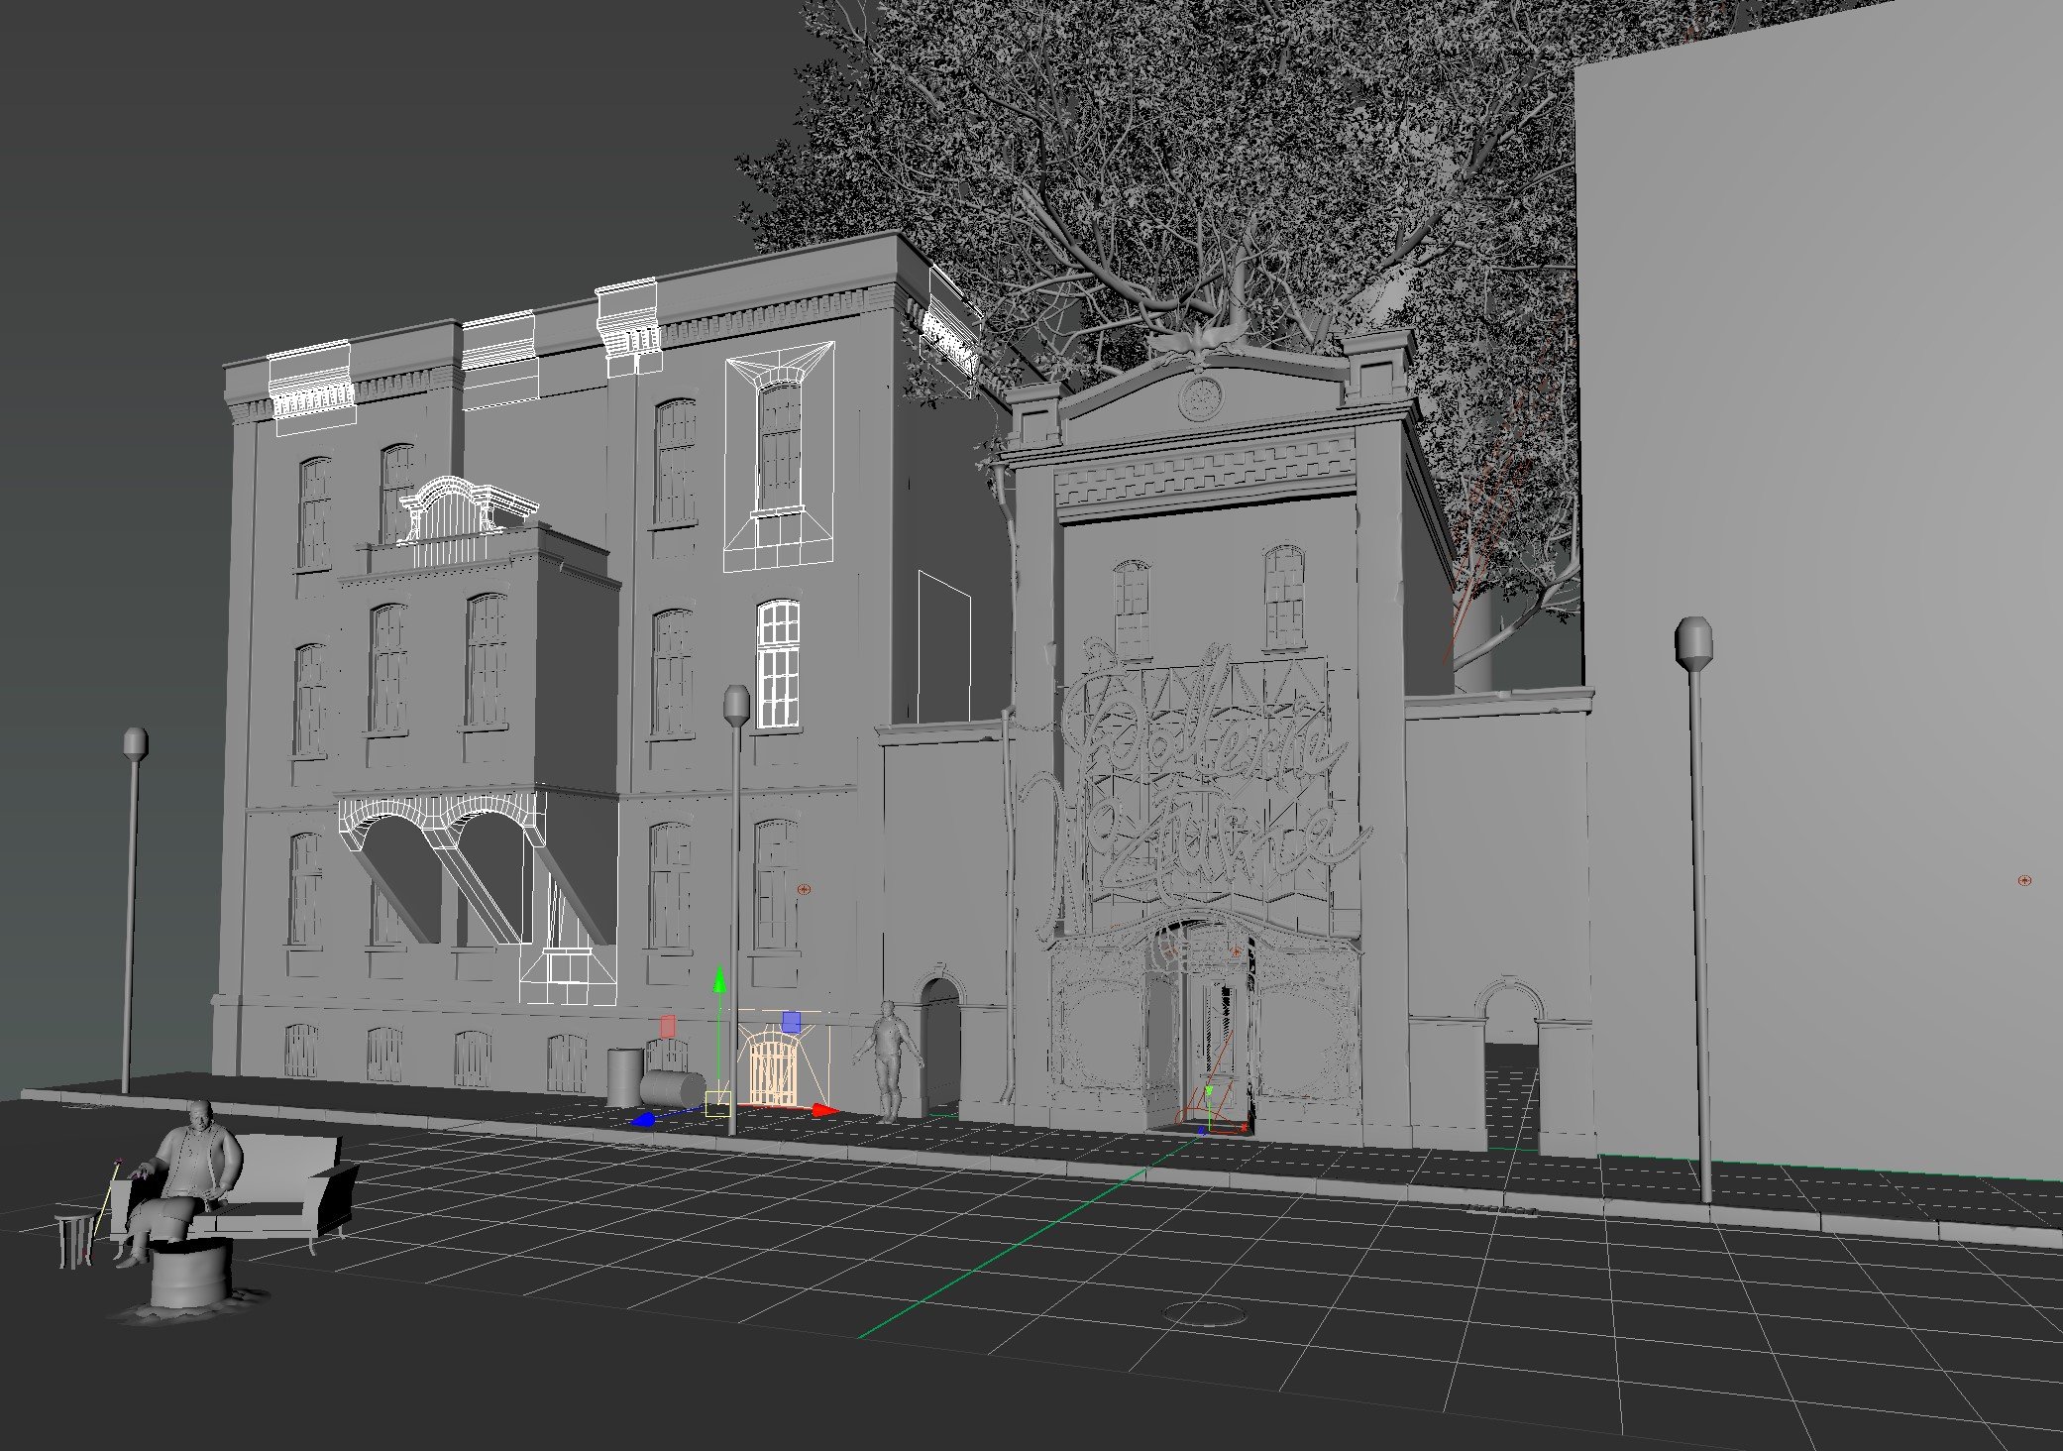The image size is (2063, 1451).
Task: Select the leftmost street lamp head
Action: 136,743
